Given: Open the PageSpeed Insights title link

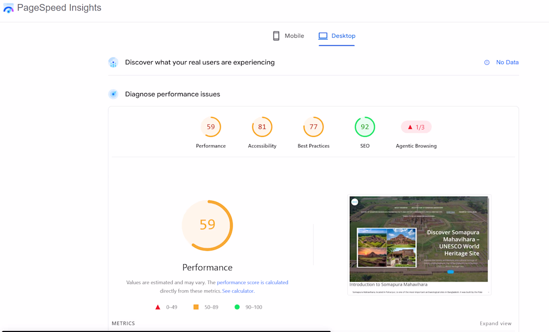Looking at the screenshot, I should pos(59,7).
